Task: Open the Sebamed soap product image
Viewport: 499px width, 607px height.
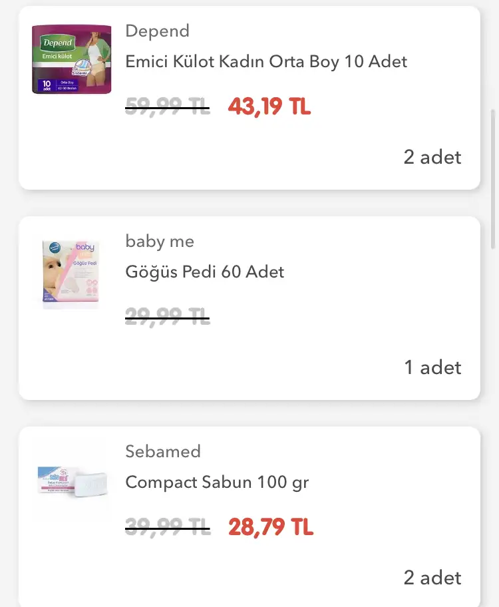Action: pos(71,480)
